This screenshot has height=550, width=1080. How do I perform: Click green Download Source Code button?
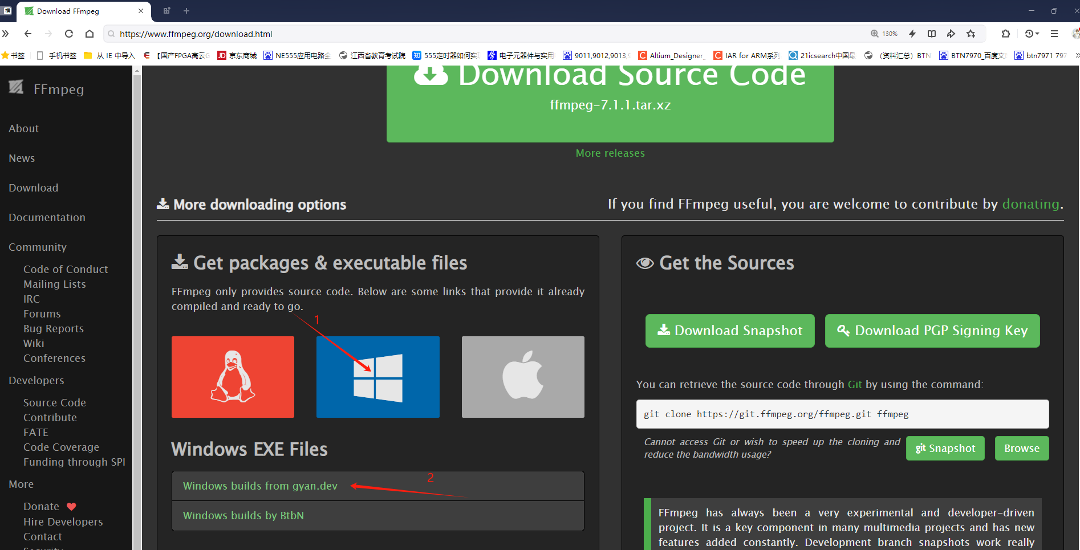[x=610, y=104]
